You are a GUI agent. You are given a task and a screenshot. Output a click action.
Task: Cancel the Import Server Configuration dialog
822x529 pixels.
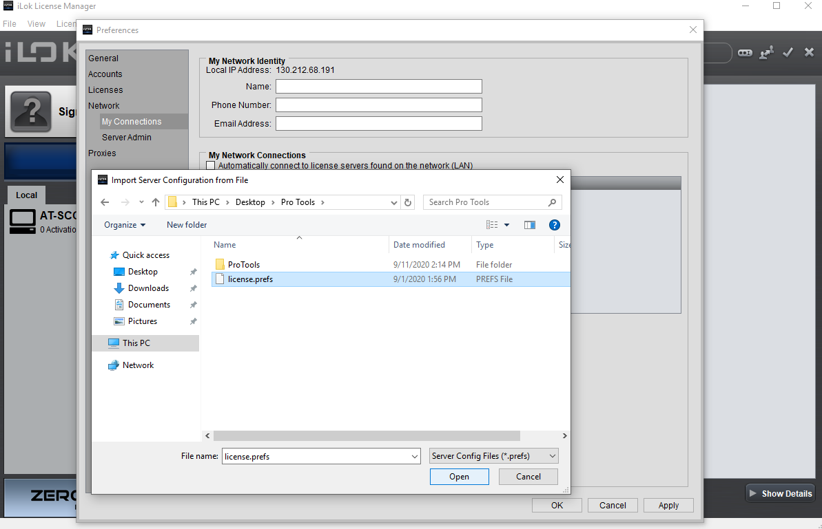[528, 477]
